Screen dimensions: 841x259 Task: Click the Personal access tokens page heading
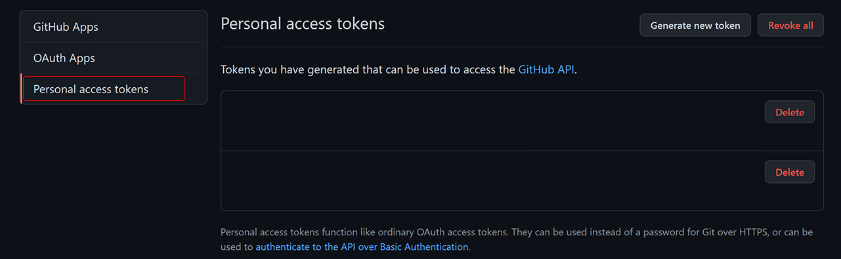pyautogui.click(x=303, y=24)
